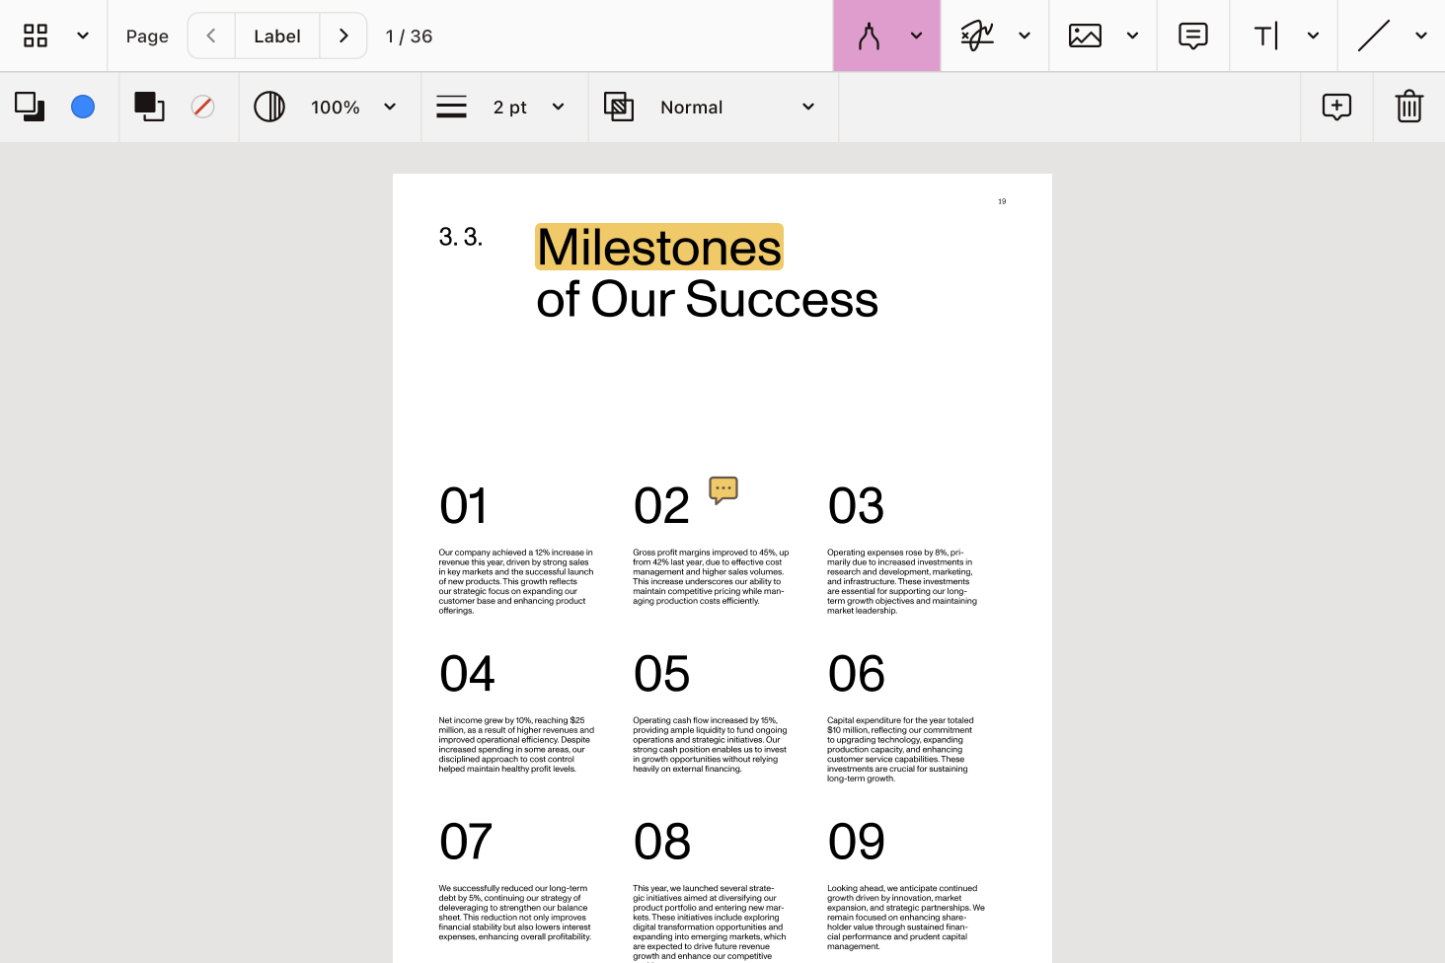The width and height of the screenshot is (1445, 963).
Task: Select the signature tool
Action: tap(977, 36)
